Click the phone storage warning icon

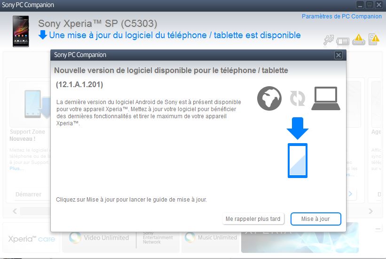(x=358, y=40)
